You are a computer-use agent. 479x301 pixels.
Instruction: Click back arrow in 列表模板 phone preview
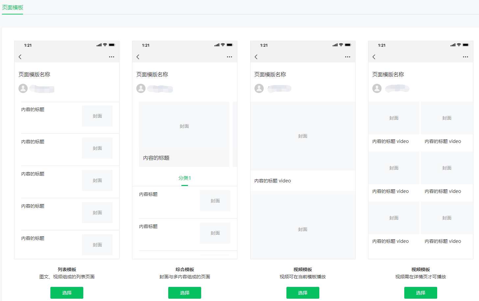coord(20,57)
